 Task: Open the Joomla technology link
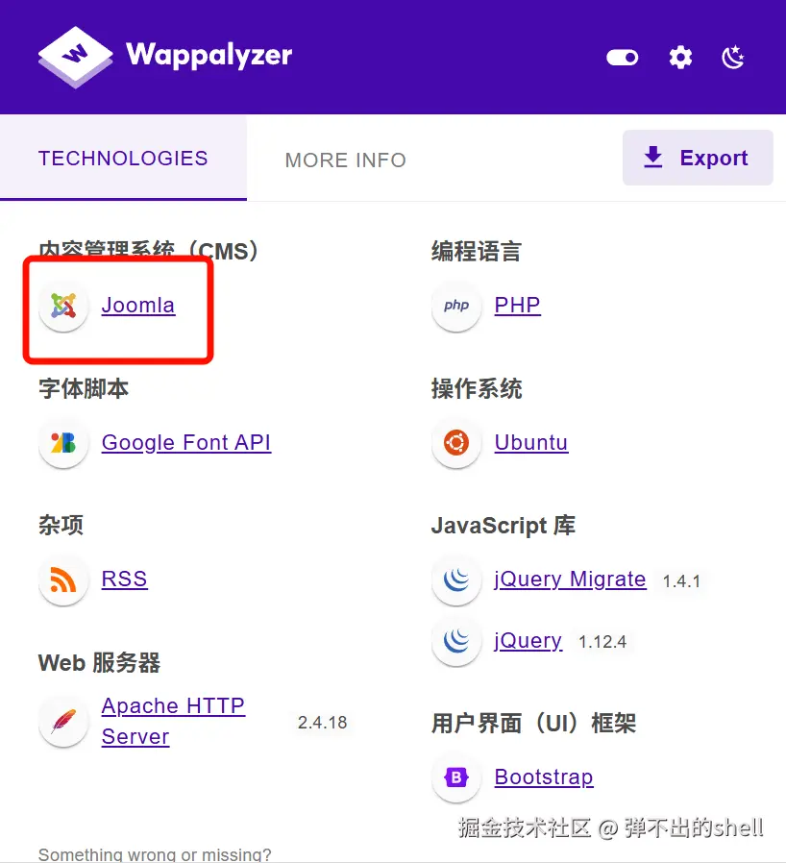pyautogui.click(x=138, y=305)
